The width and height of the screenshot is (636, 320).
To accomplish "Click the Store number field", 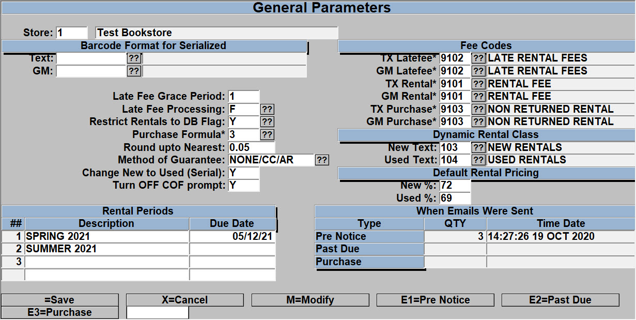I will [72, 33].
